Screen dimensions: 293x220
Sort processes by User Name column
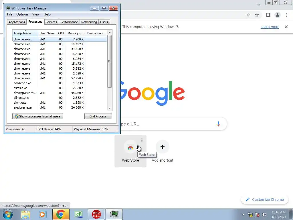(47, 33)
